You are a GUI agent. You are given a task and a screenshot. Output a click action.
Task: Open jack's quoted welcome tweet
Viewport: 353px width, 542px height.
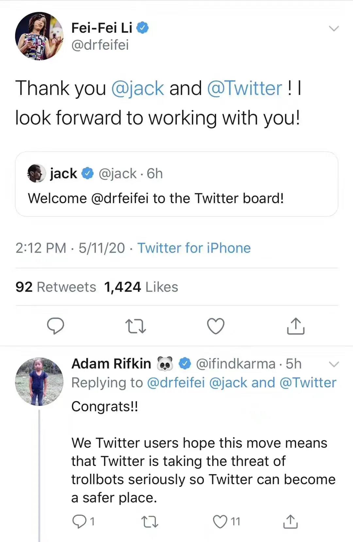tap(176, 198)
